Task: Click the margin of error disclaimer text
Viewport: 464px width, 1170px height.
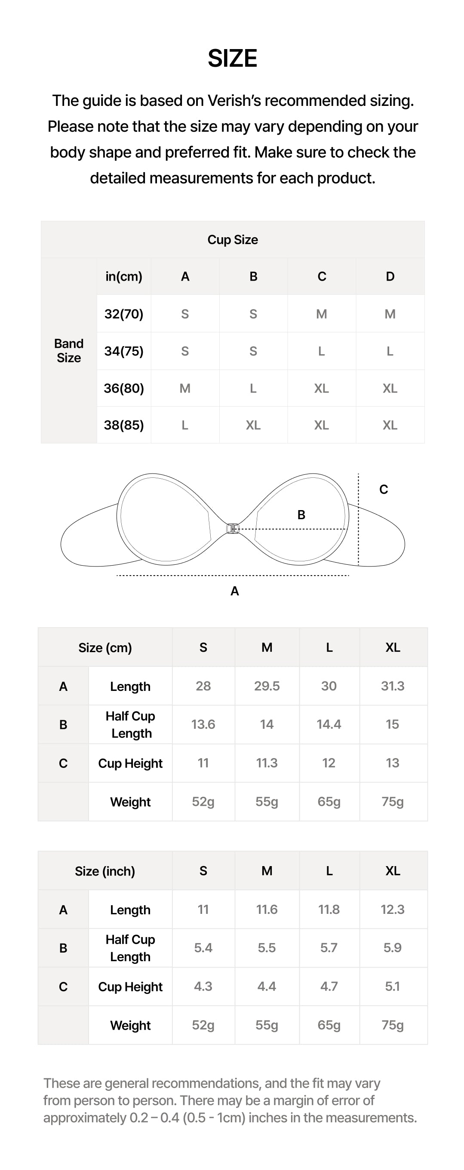Action: pos(230,1101)
